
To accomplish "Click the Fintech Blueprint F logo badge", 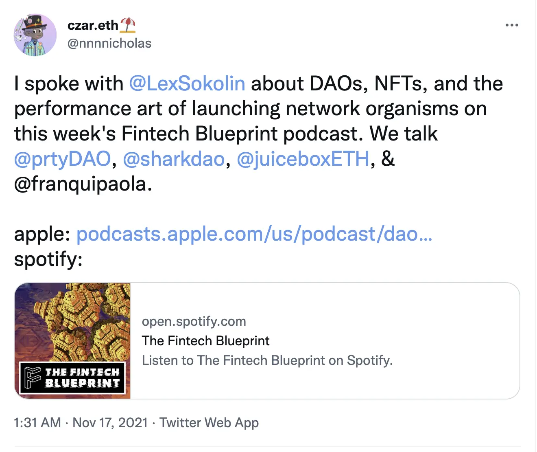I will pos(33,377).
